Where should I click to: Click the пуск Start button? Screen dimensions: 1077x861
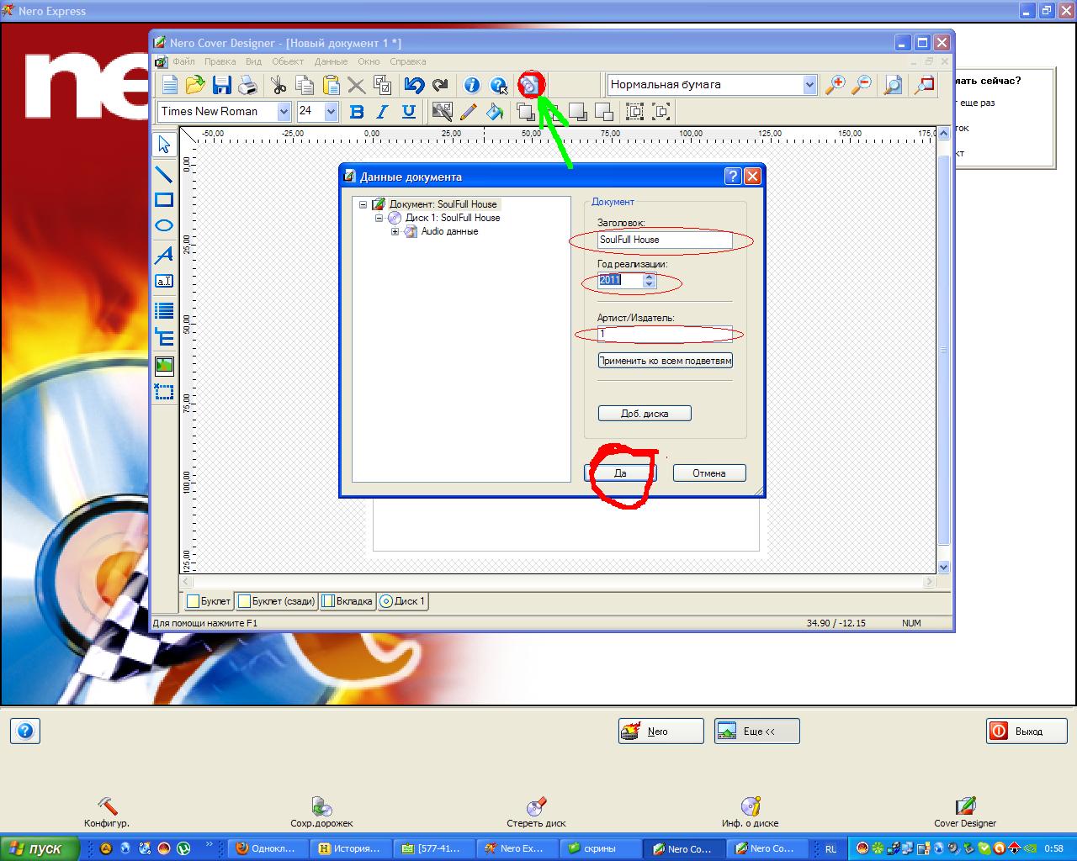point(40,848)
